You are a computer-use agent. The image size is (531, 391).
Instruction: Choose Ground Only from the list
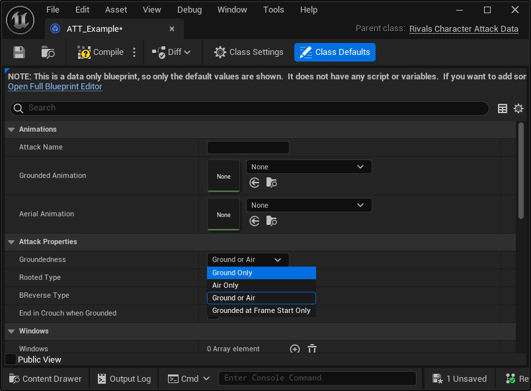[261, 273]
